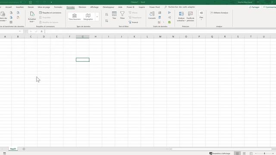276x155 pixels.
Task: Open the Trier sort dialog
Action: click(x=114, y=15)
